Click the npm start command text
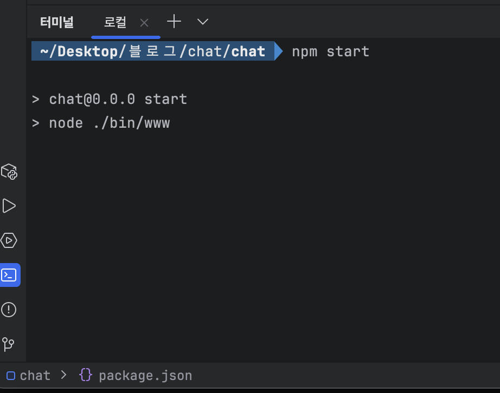Screen dimensions: 500x393 (x=330, y=51)
